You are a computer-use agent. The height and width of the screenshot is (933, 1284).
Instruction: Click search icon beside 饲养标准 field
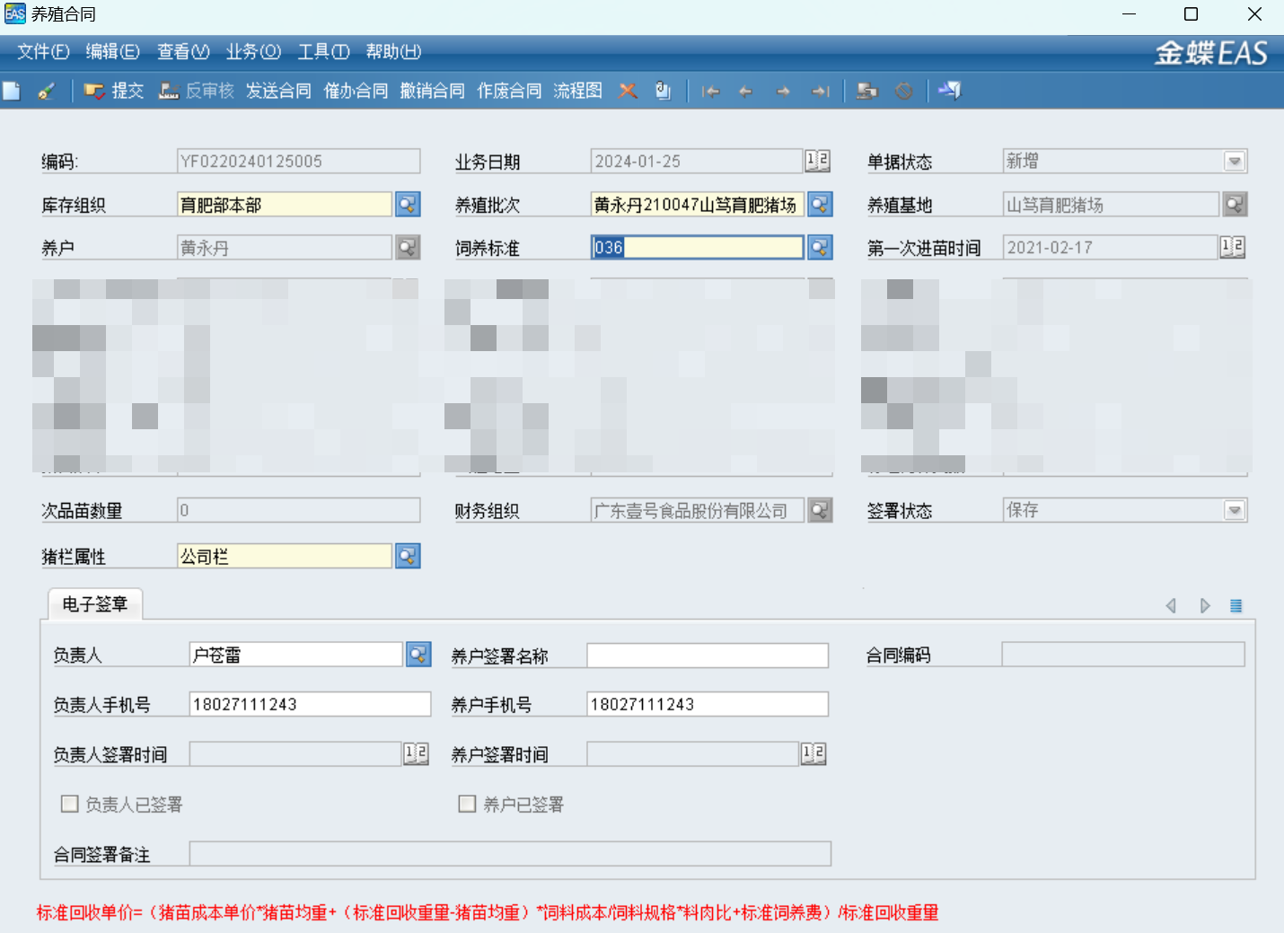pyautogui.click(x=820, y=248)
